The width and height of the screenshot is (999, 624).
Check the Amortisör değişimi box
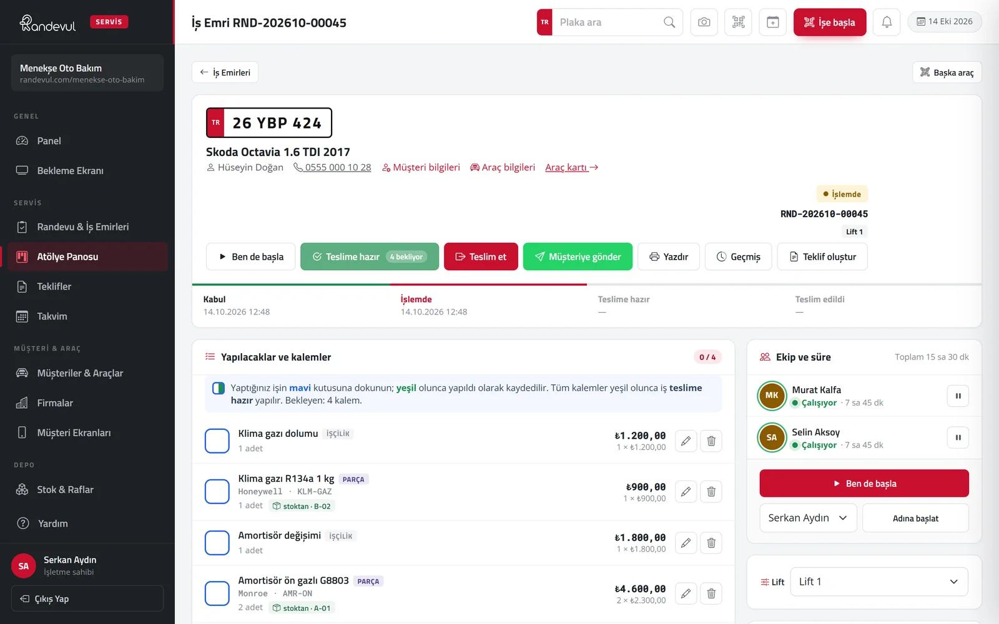pos(217,543)
